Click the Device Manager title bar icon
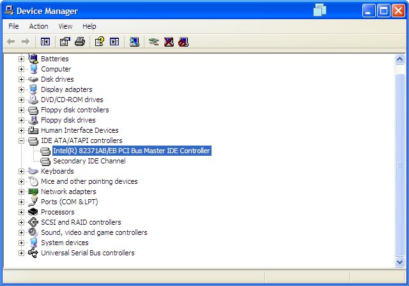409x286 pixels. 9,10
